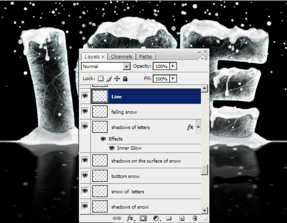
Task: Switch to the Channels tab
Action: pos(122,57)
